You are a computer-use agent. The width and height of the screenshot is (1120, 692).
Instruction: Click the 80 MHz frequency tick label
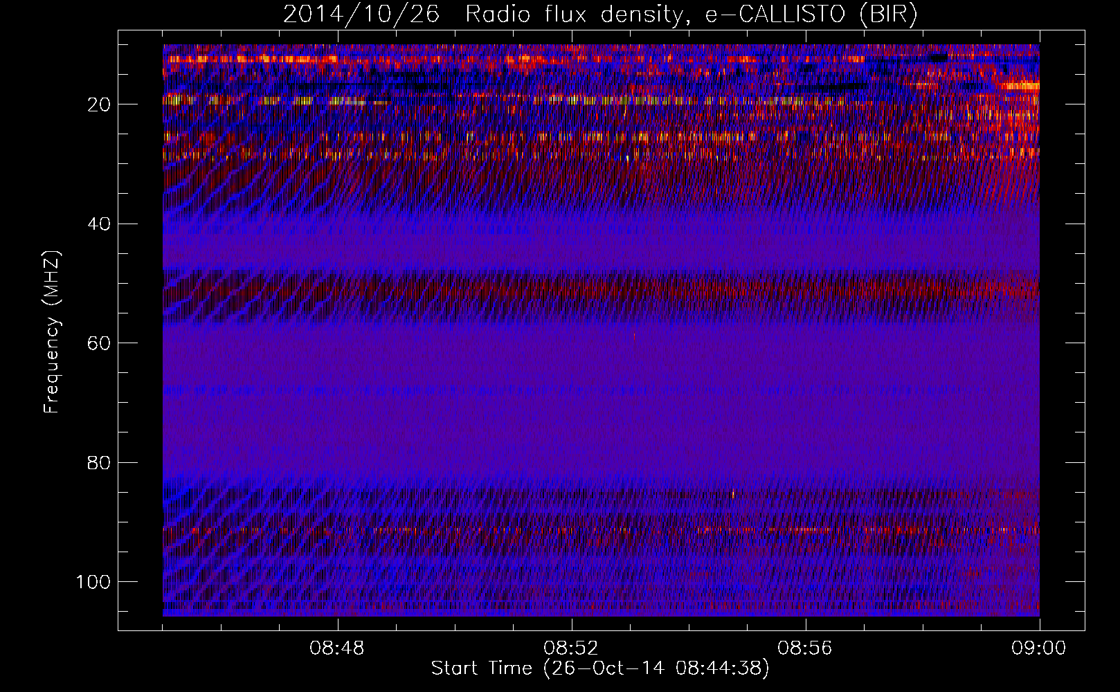[100, 462]
